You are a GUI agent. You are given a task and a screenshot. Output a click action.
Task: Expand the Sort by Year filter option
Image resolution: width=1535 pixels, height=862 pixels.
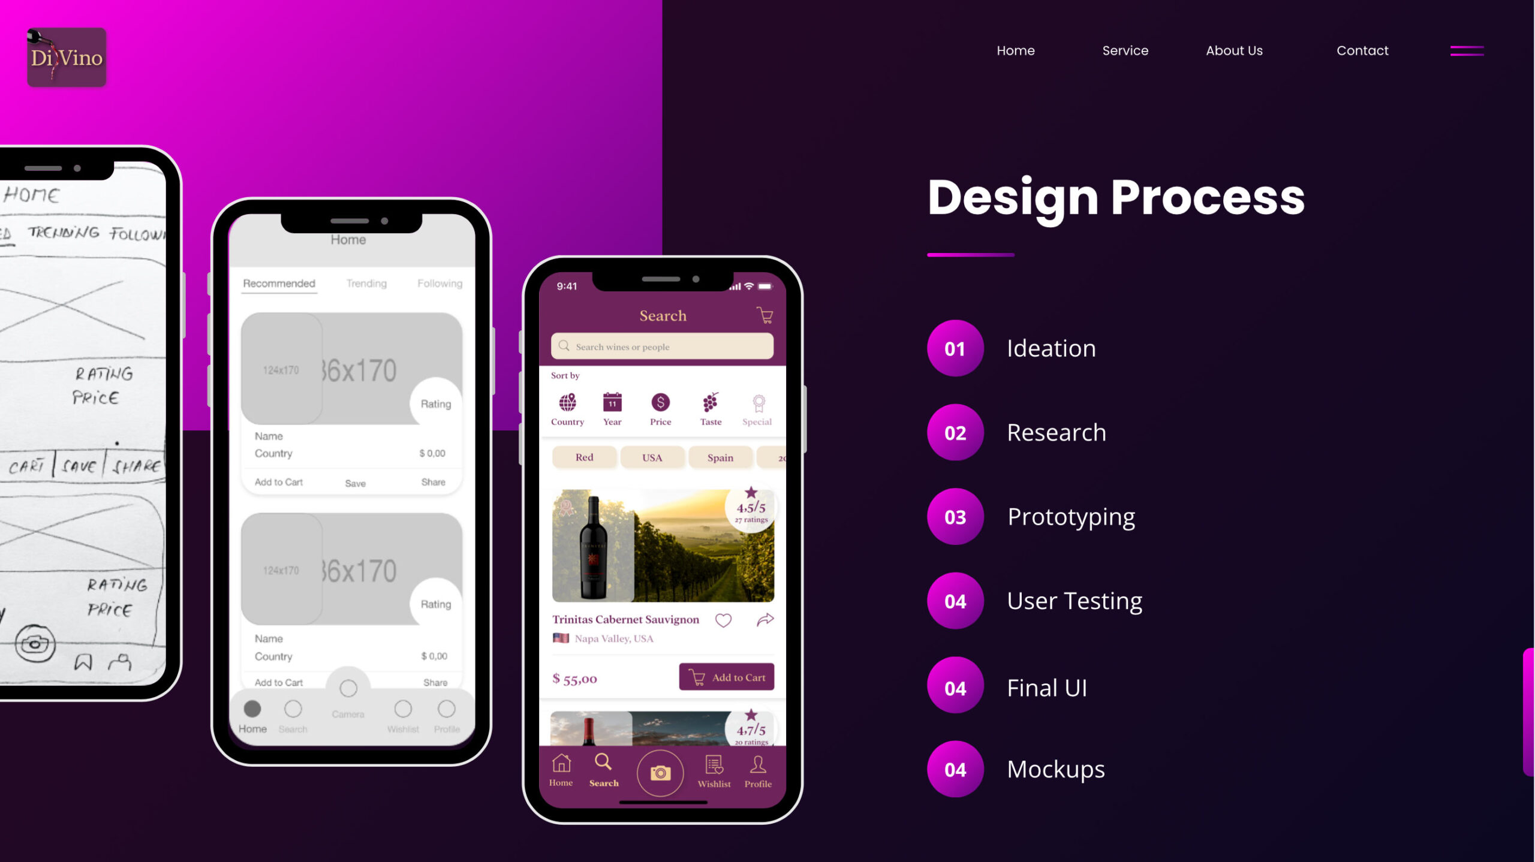tap(612, 407)
